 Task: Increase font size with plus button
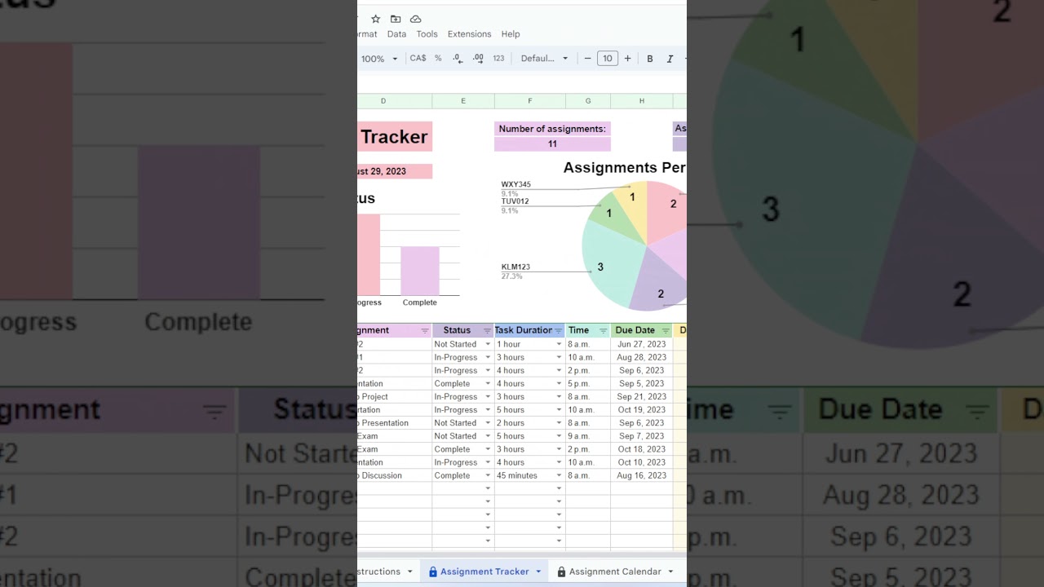pos(627,59)
